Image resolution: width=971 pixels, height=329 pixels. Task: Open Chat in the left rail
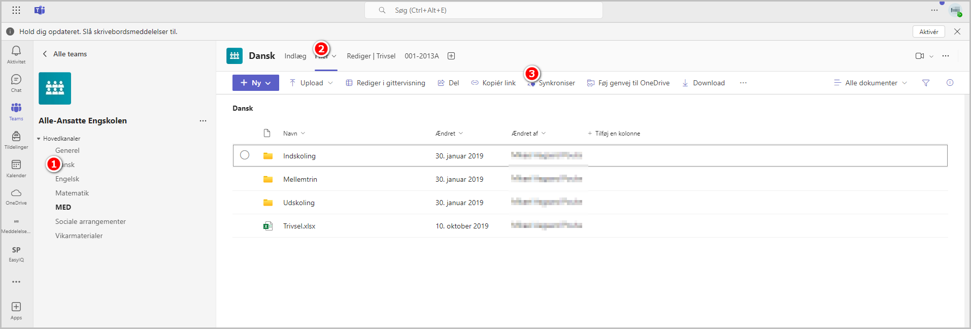pyautogui.click(x=16, y=83)
